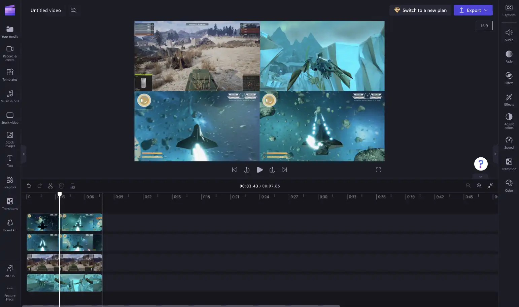Image resolution: width=519 pixels, height=307 pixels.
Task: Open Adjust colors panel
Action: pyautogui.click(x=509, y=121)
